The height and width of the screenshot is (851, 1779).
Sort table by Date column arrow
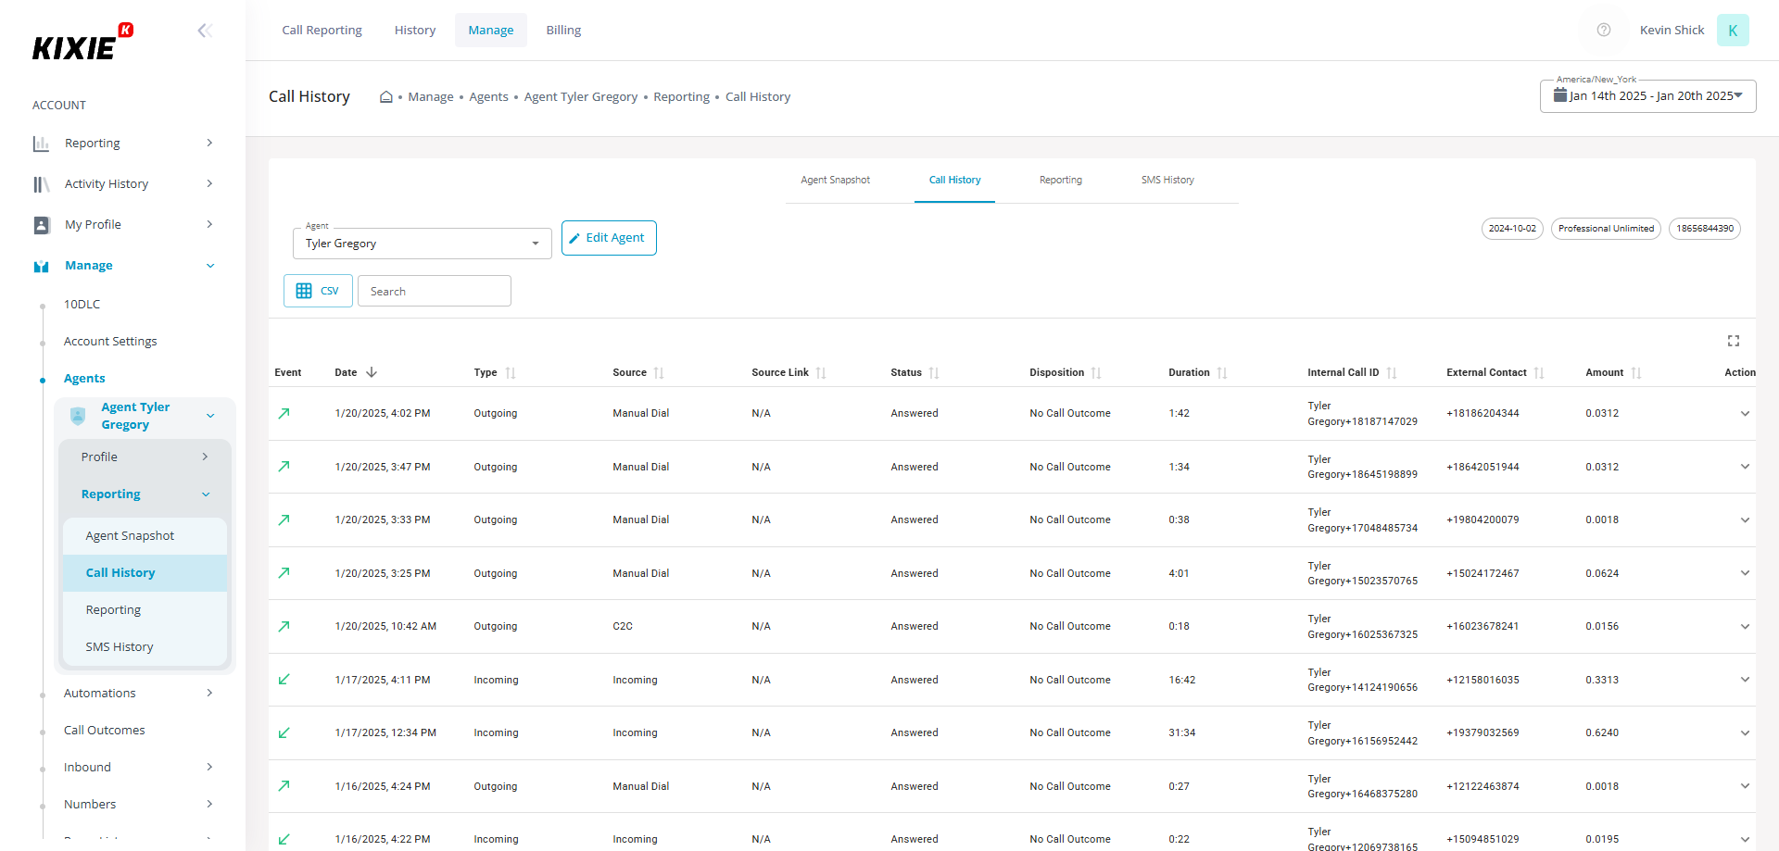coord(372,372)
